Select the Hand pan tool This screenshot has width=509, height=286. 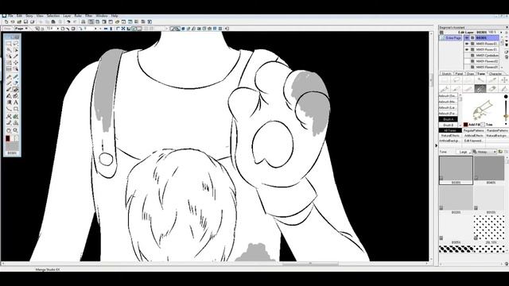click(x=9, y=130)
